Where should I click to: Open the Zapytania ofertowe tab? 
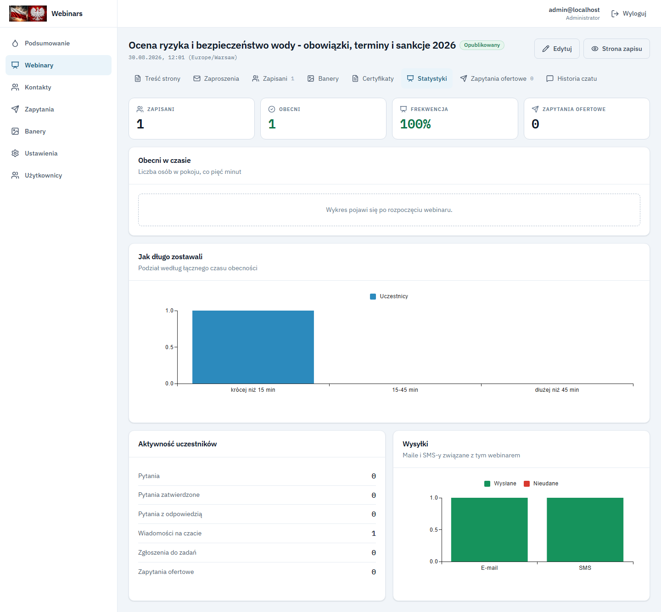click(497, 78)
